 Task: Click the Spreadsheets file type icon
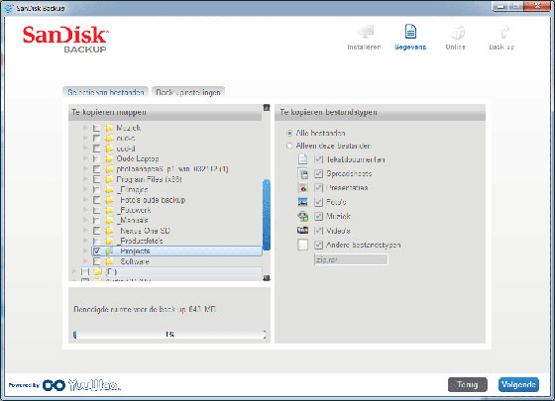point(302,173)
